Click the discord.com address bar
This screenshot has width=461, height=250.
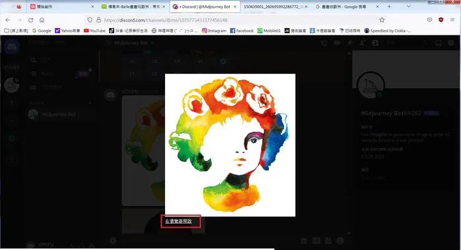(238, 20)
